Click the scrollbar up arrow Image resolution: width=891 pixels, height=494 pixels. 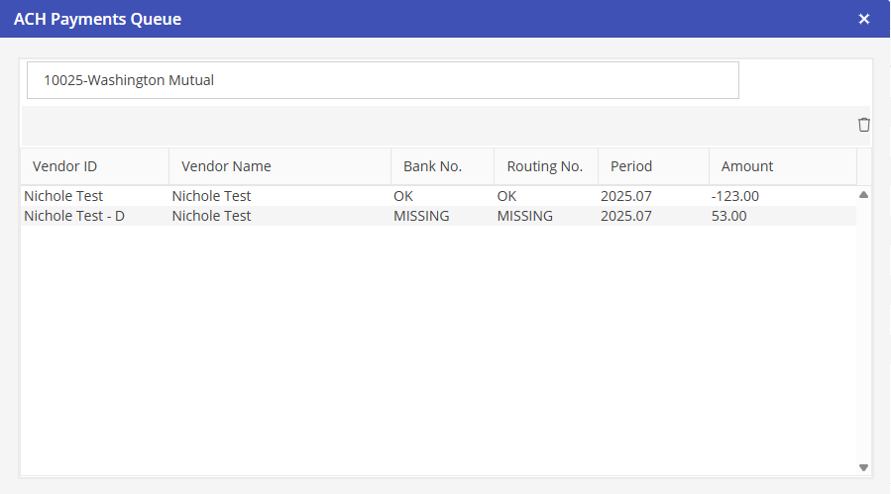click(x=863, y=195)
